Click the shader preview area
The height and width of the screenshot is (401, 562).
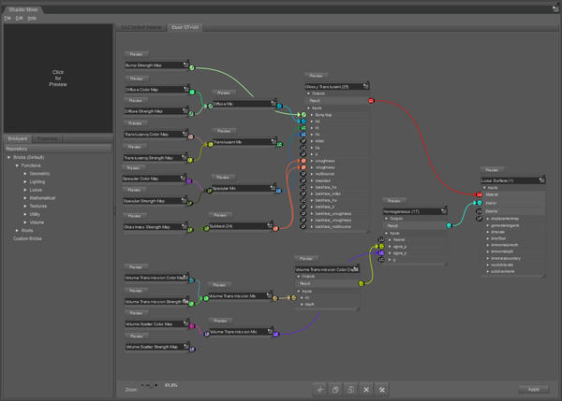click(x=58, y=78)
